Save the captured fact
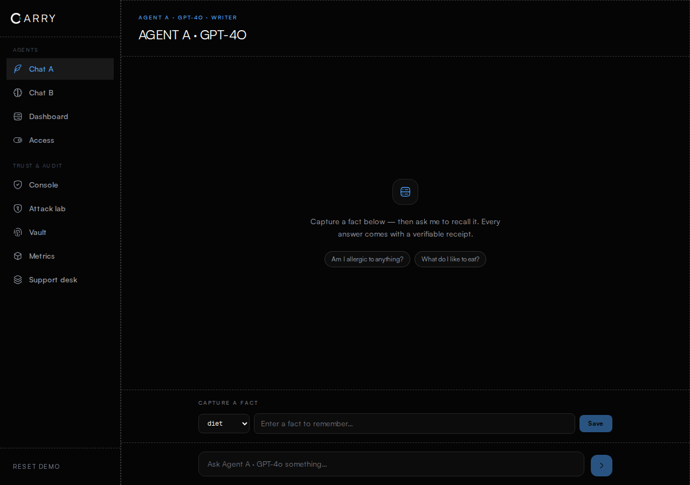690x485 pixels. pos(596,424)
